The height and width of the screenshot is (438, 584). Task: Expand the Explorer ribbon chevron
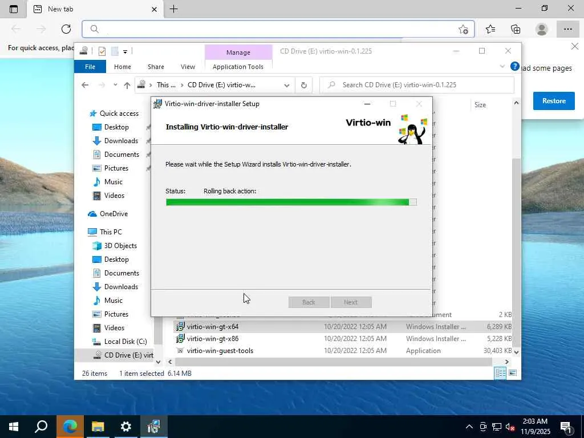tap(502, 66)
